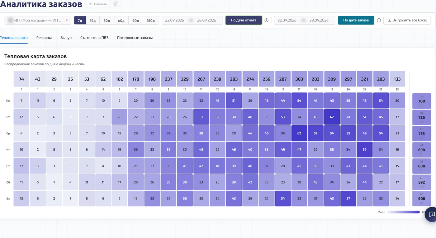Apply filter По дате отчёта
Screen dimensions: 436x238
click(x=244, y=20)
